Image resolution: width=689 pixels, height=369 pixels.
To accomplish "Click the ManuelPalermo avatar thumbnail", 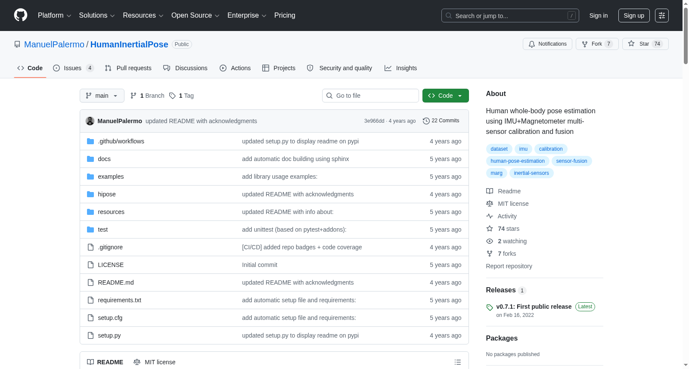I will pyautogui.click(x=90, y=121).
